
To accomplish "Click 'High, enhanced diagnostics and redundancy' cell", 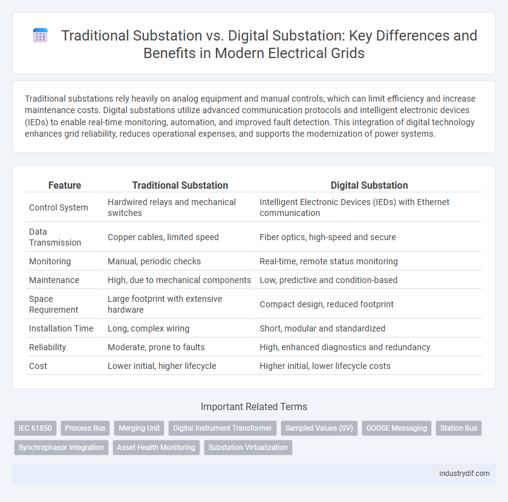I will [x=369, y=347].
